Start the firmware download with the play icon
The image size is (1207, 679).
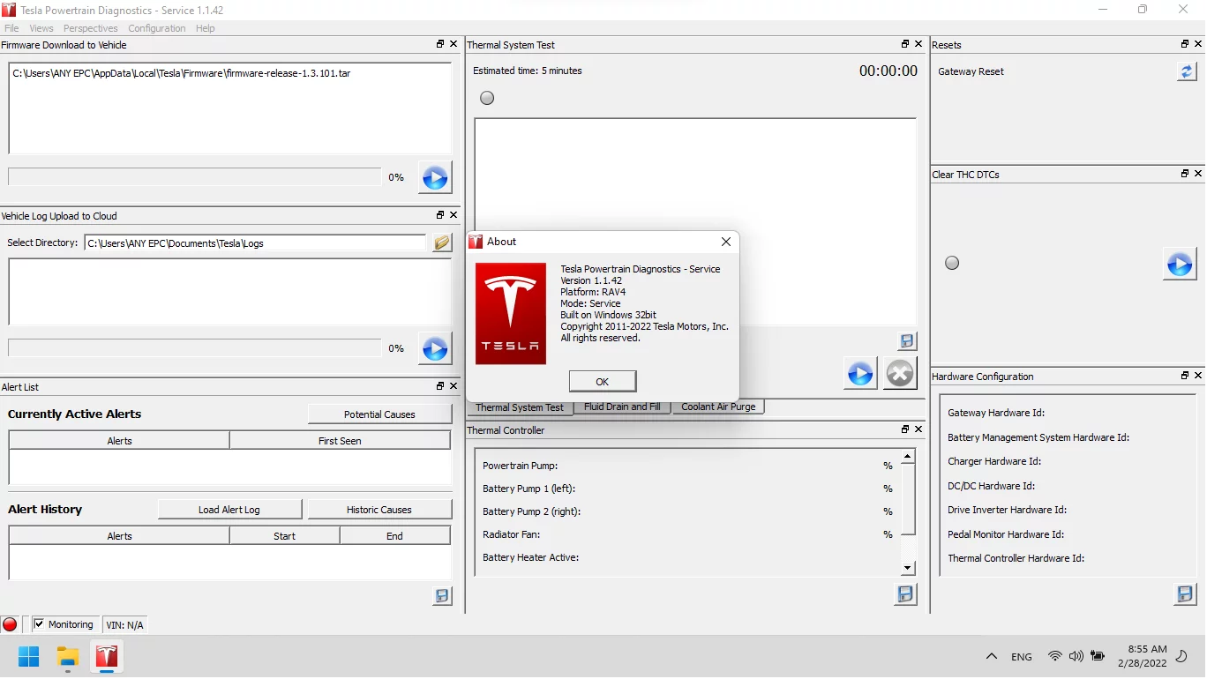pos(434,177)
